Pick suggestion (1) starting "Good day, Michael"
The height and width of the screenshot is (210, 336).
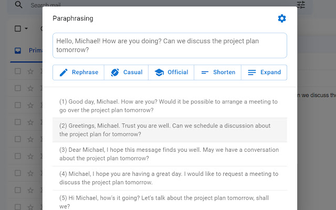(170, 106)
